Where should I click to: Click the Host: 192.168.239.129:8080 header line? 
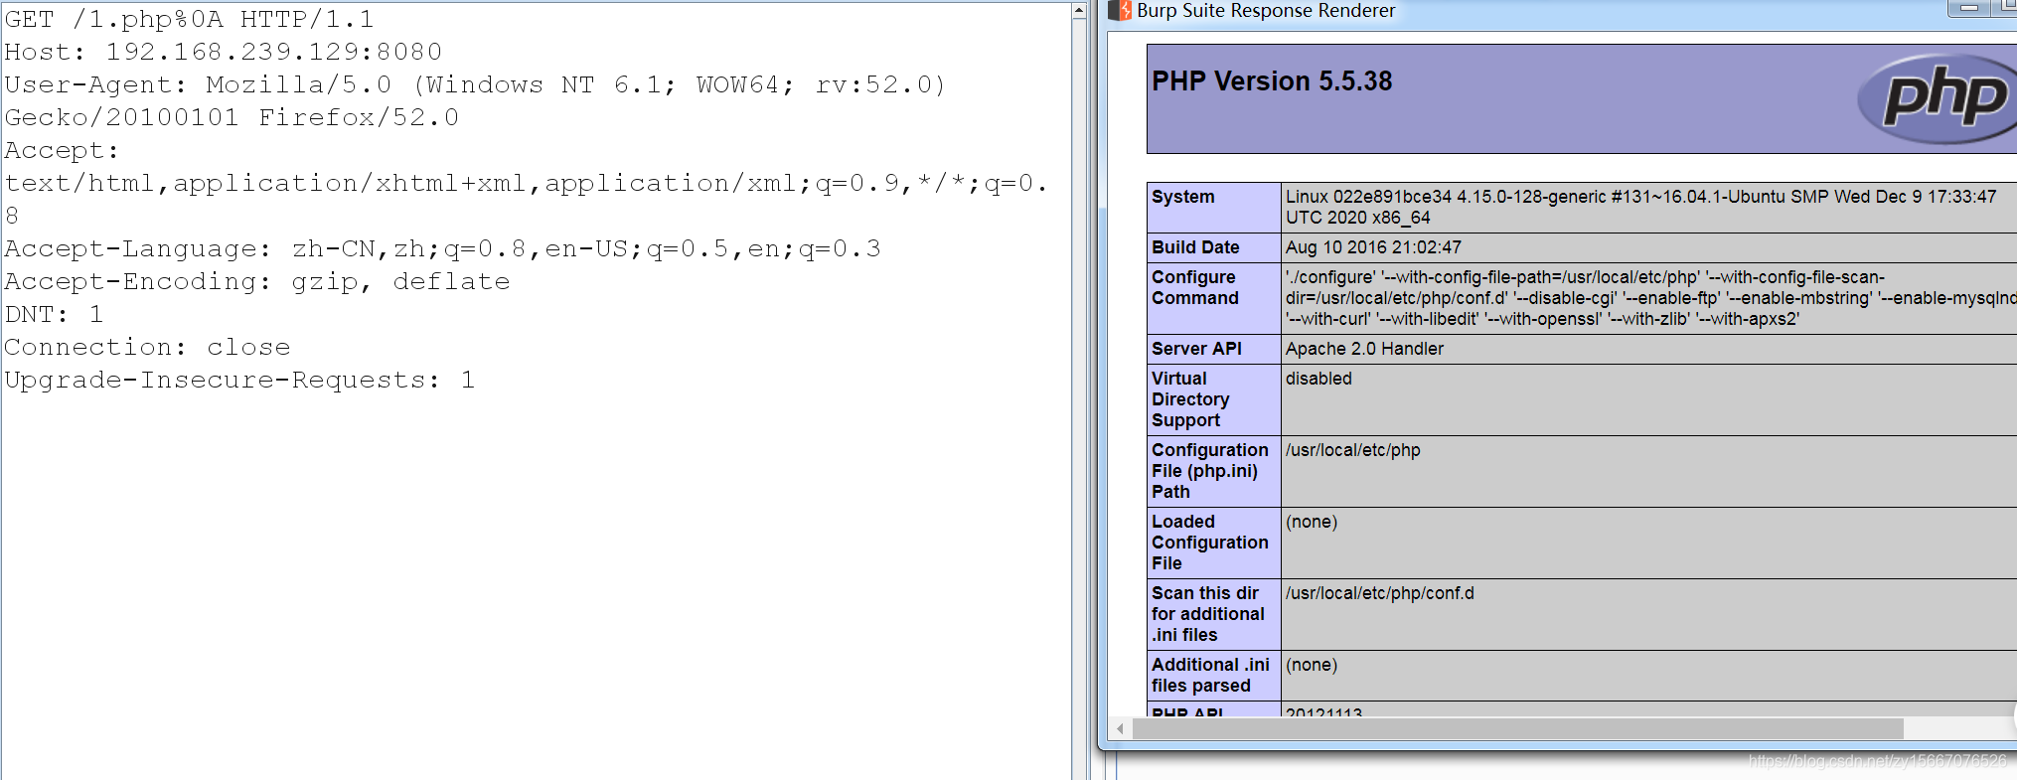(x=223, y=52)
